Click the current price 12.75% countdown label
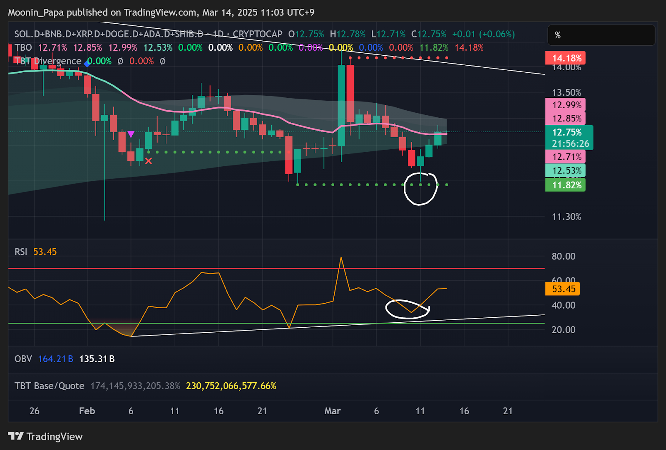This screenshot has height=450, width=666. coord(569,138)
